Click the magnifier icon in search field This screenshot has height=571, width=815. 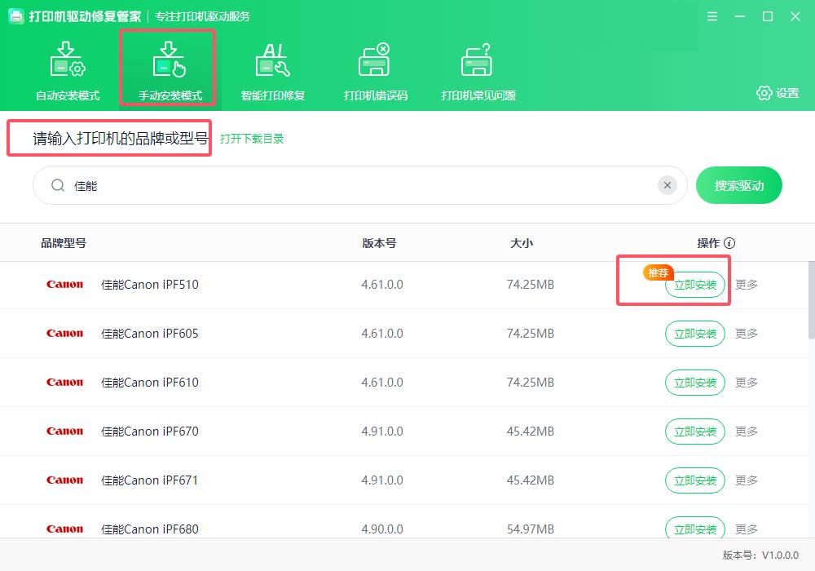pyautogui.click(x=58, y=186)
